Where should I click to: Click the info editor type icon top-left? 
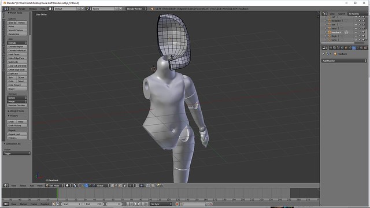[x=6, y=9]
